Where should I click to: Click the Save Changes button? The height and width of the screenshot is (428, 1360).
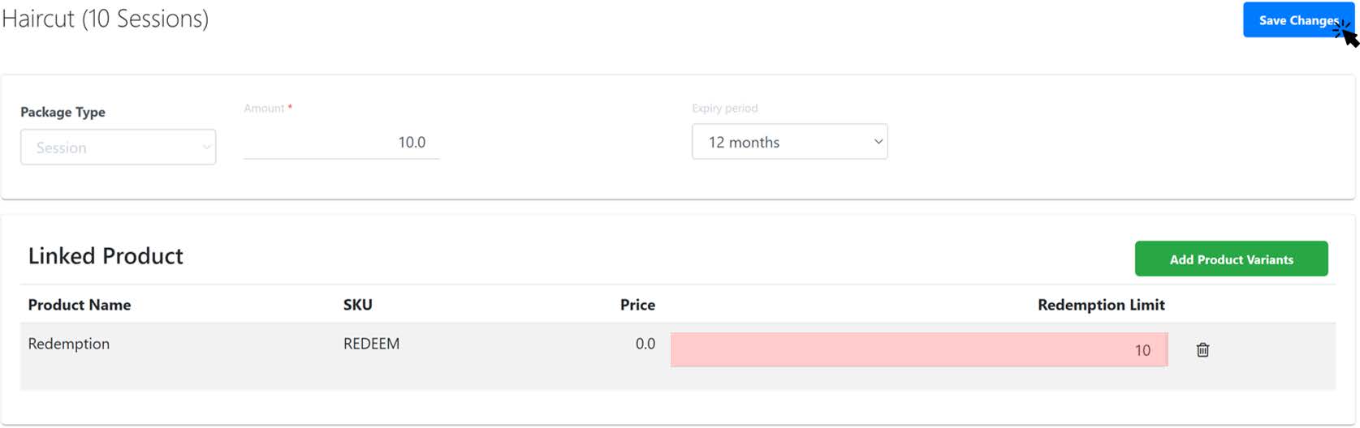pos(1298,19)
